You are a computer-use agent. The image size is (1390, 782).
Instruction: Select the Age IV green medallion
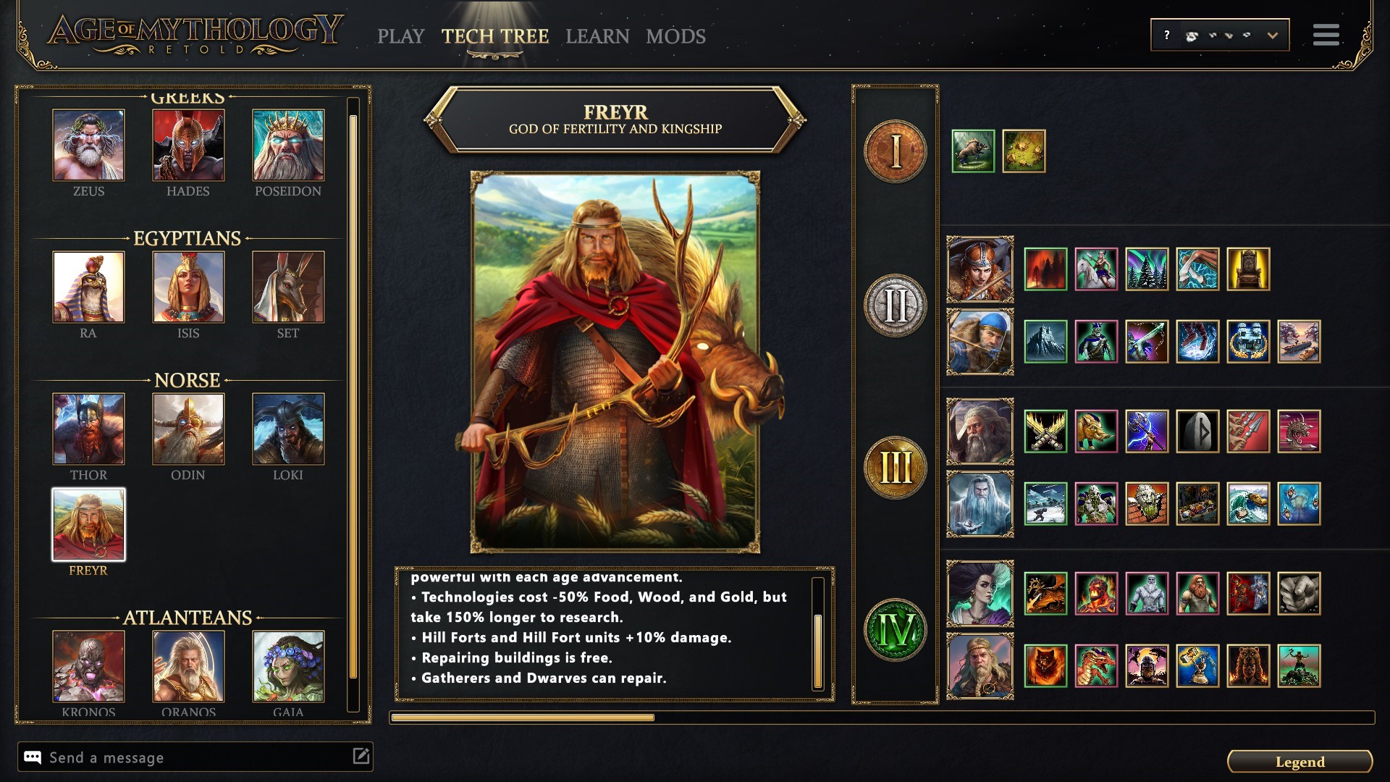pos(896,630)
